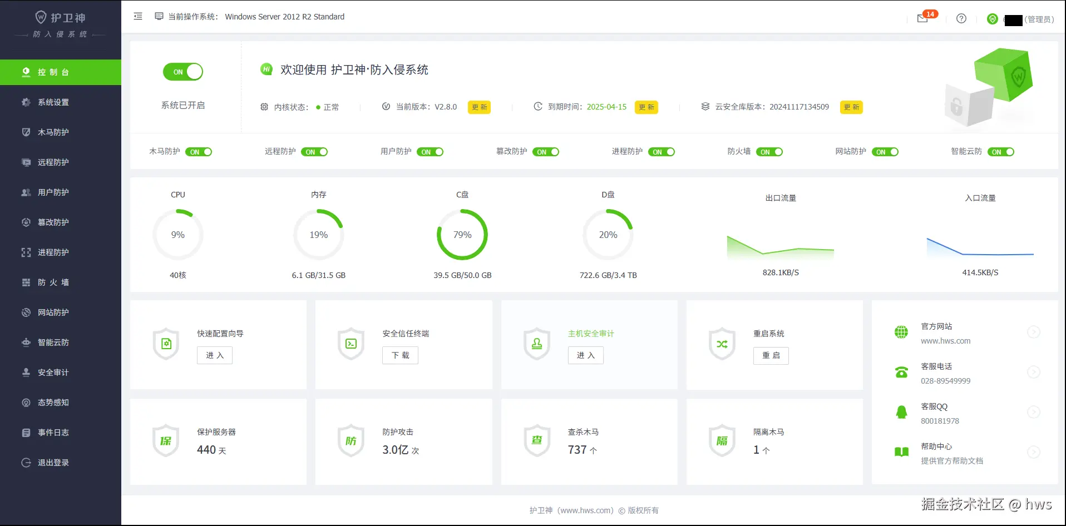The image size is (1066, 526).
Task: Click the 入口流量 traffic chart
Action: 980,247
